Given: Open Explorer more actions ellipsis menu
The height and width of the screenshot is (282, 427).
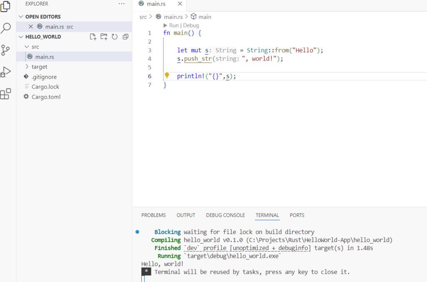Looking at the screenshot, I should pyautogui.click(x=121, y=4).
